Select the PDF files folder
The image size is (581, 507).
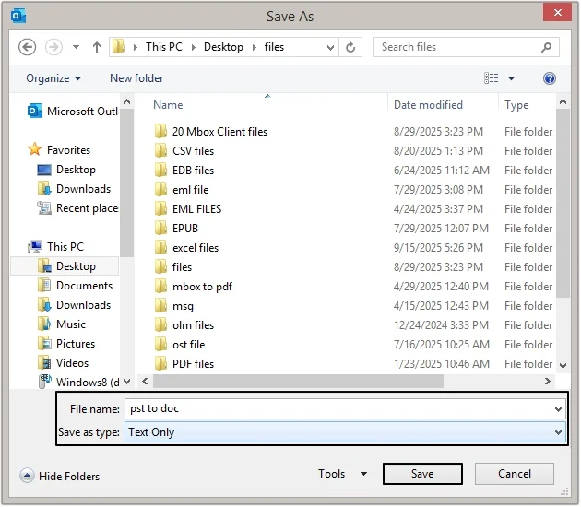pyautogui.click(x=184, y=364)
